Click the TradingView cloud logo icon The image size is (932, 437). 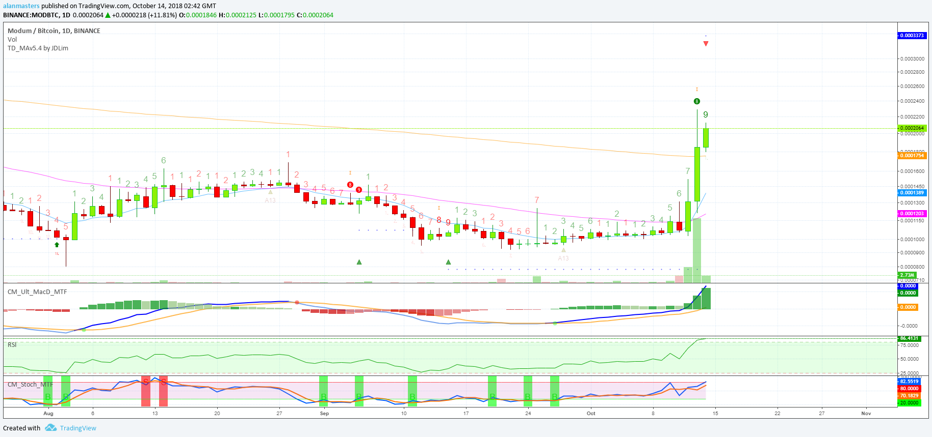click(50, 428)
